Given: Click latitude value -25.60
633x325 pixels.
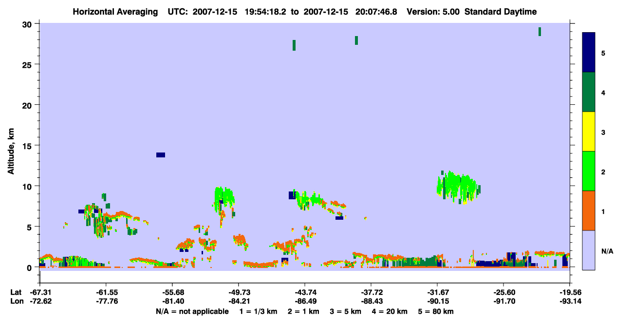Looking at the screenshot, I should tap(503, 292).
